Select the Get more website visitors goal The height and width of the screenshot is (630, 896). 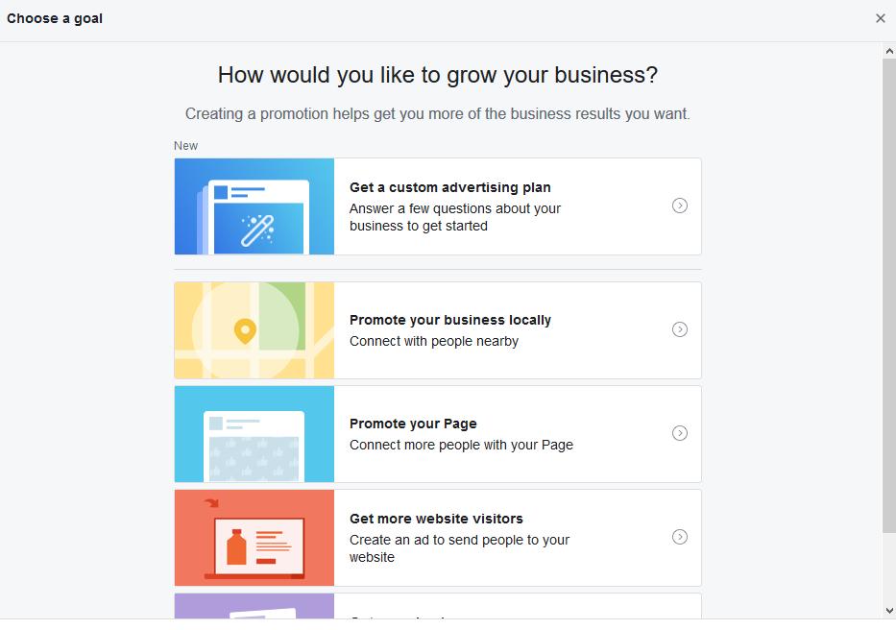click(480, 537)
